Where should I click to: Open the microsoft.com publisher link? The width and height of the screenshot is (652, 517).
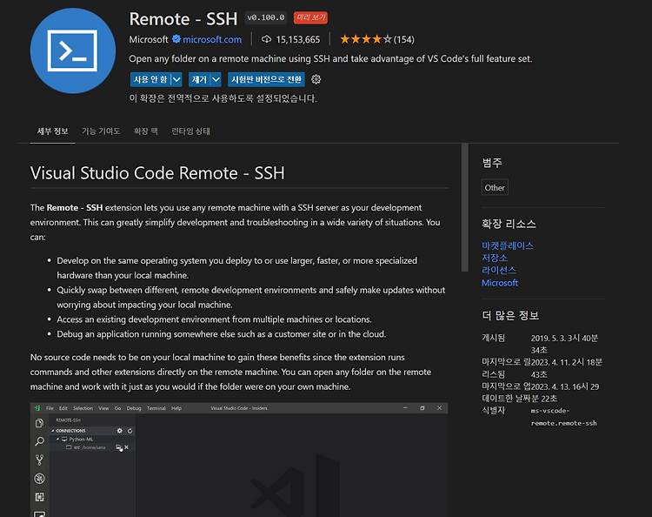pos(212,39)
